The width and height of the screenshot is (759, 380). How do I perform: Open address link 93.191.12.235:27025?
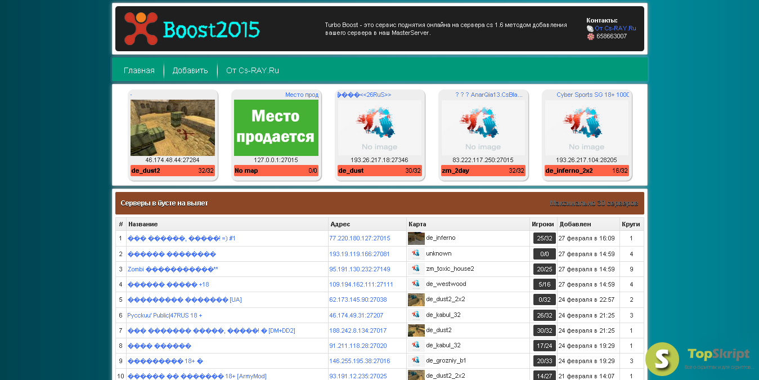pyautogui.click(x=358, y=376)
